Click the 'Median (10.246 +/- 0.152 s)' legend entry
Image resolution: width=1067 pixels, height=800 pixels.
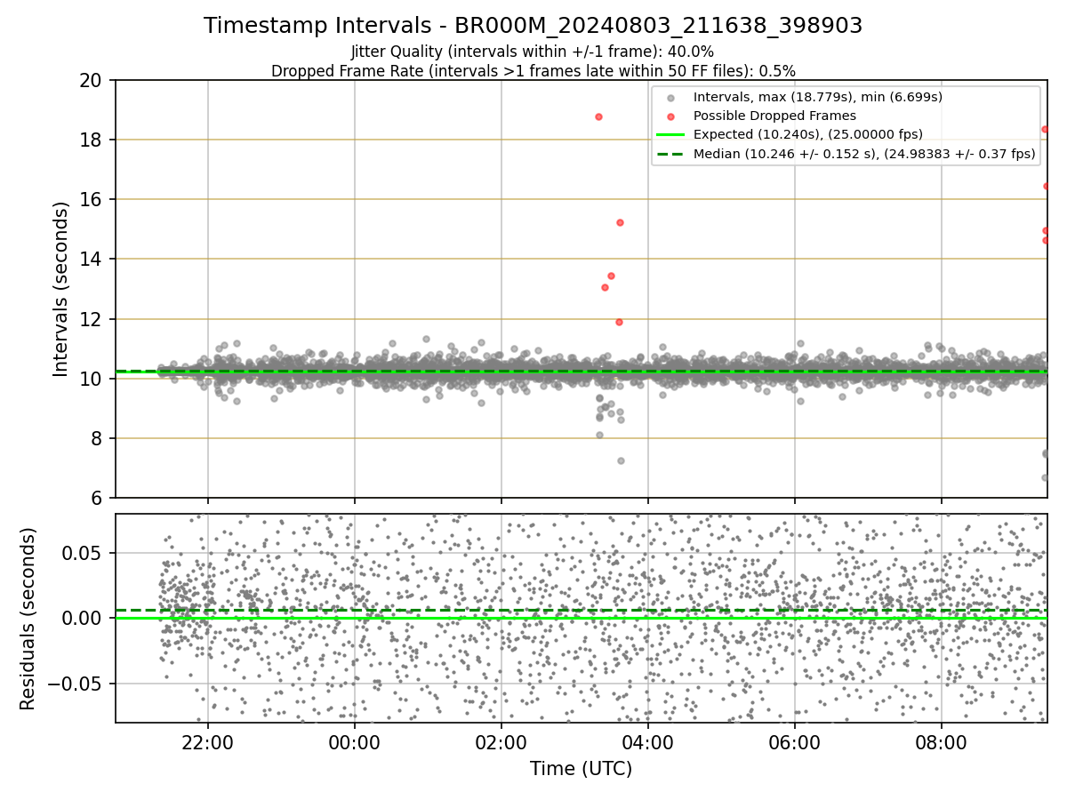tap(864, 154)
